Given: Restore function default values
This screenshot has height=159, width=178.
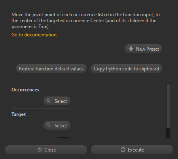Looking at the screenshot, I should click(51, 68).
